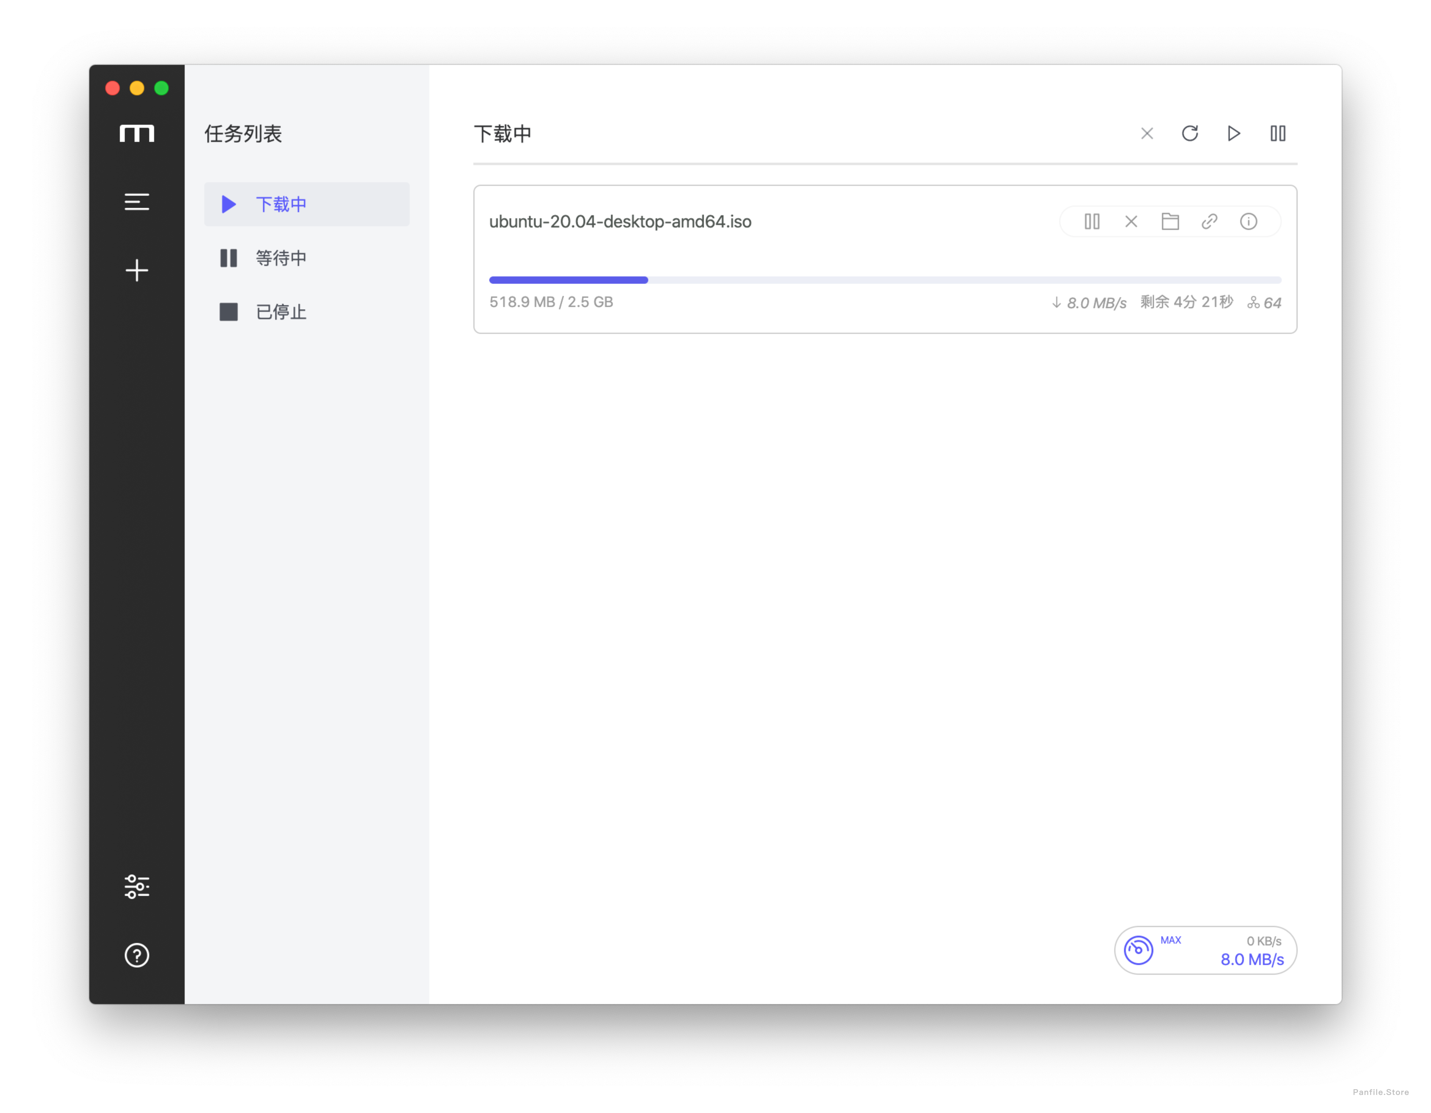This screenshot has height=1113, width=1431.
Task: Open the speedometer icon
Action: tap(1139, 950)
